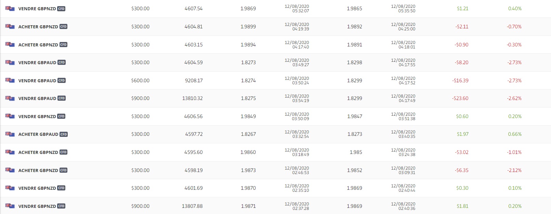Open VENDRE GBPAUD trade with -$16.39 loss

coord(37,81)
